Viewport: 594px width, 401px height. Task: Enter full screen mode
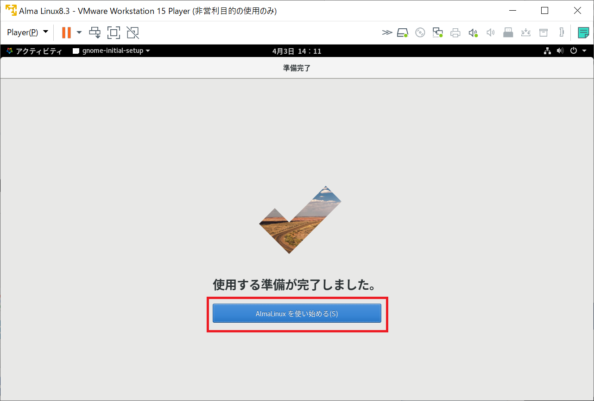[x=114, y=32]
